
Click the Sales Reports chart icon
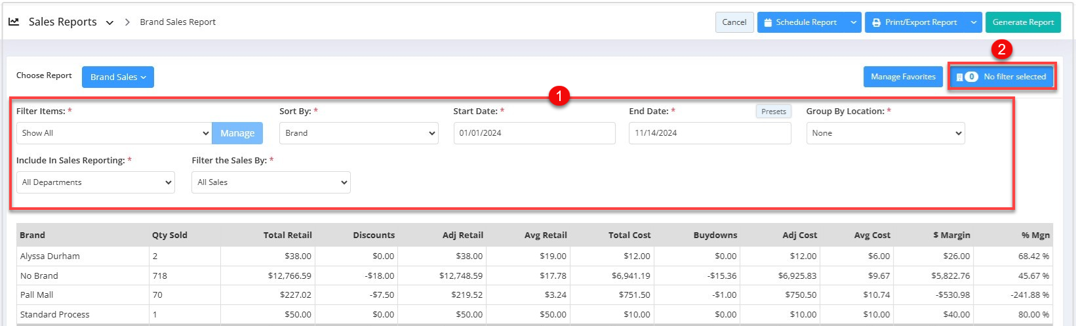tap(14, 22)
